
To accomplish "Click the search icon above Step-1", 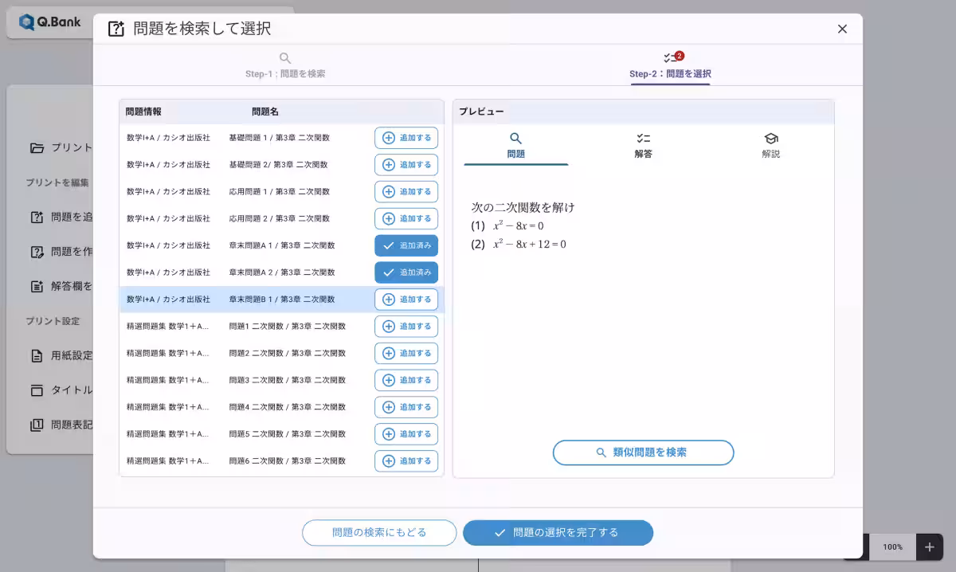I will (x=285, y=57).
